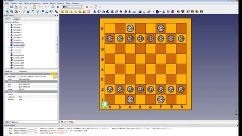Screen dimensions: 242x136
Task: Select the Revolution006 tree item
Action: pyautogui.click(x=19, y=56)
